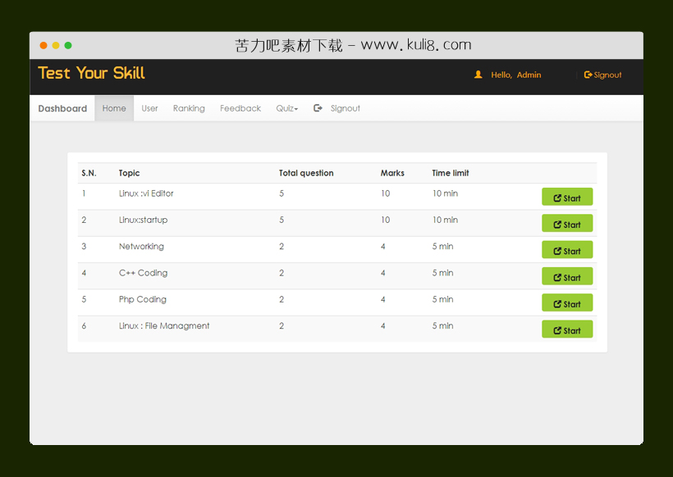Click the Signout text link in the header
Viewport: 673px width, 477px height.
coord(608,75)
